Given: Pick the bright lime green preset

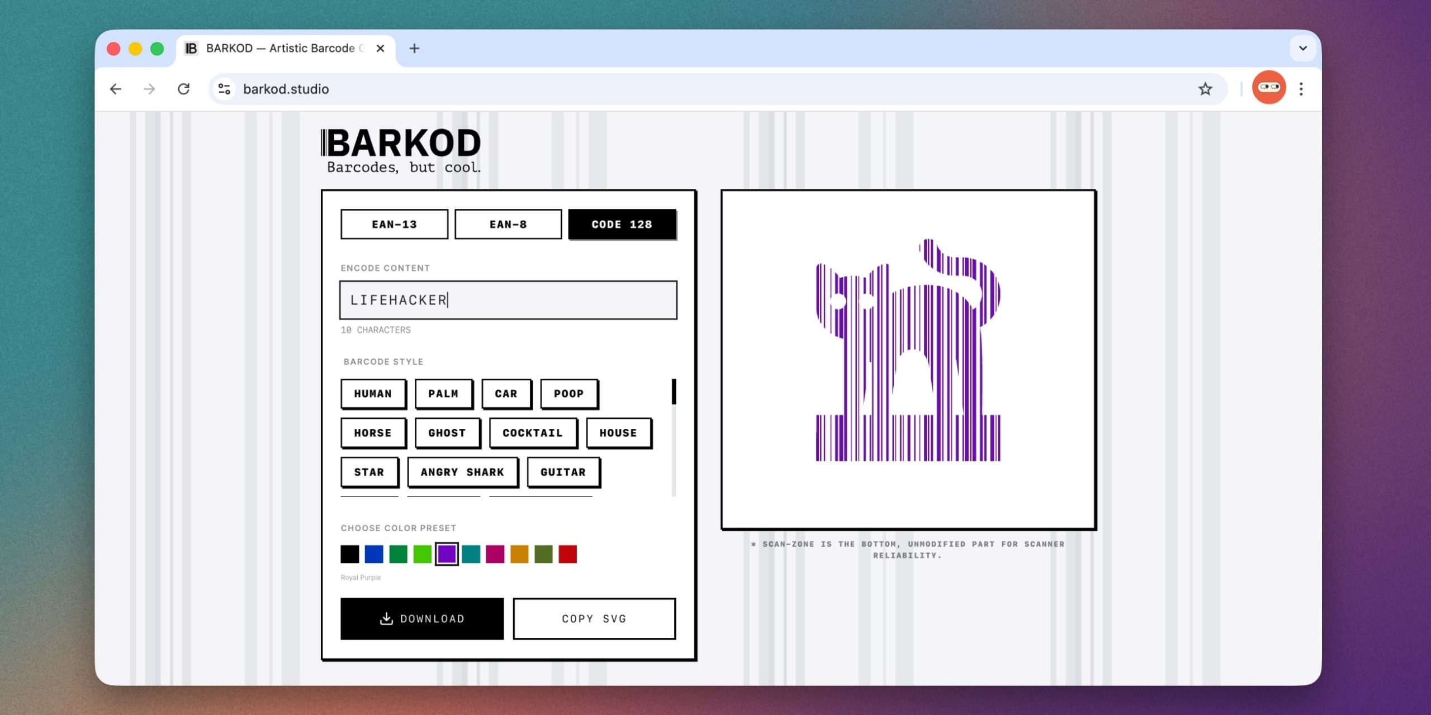Looking at the screenshot, I should point(423,554).
